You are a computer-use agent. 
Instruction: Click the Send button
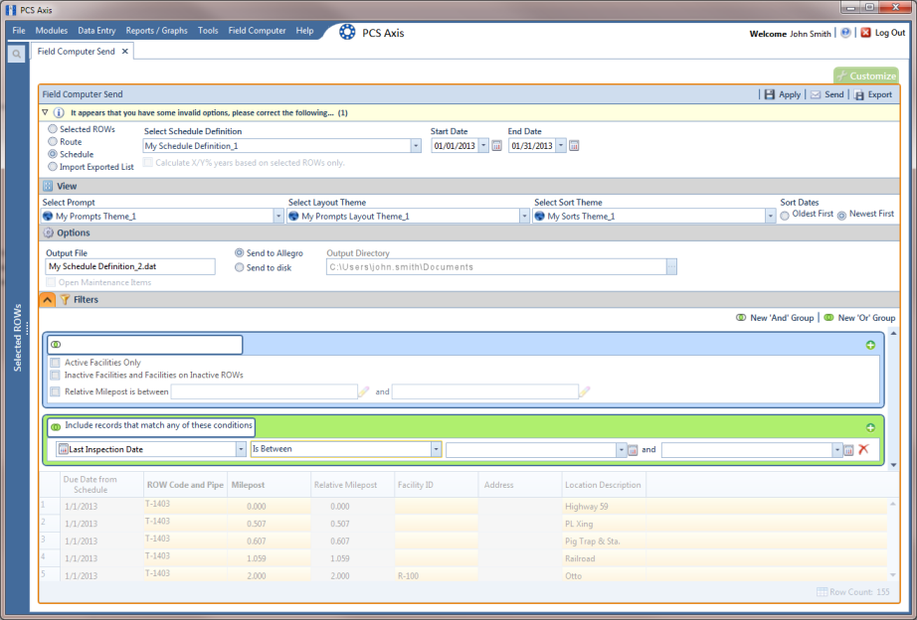pos(826,94)
